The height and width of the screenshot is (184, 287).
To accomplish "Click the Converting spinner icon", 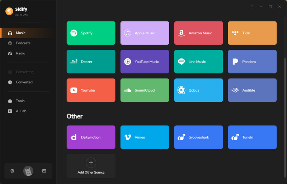I will tap(10, 72).
